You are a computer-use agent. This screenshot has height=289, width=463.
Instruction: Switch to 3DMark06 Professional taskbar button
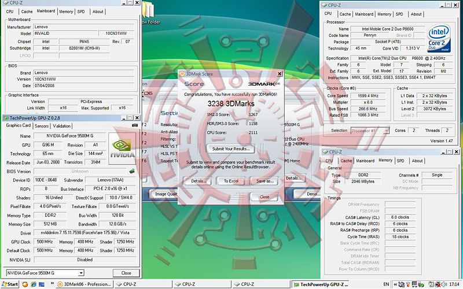tap(84, 284)
